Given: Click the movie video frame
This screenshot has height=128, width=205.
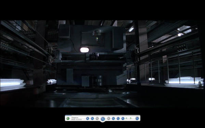Looking at the screenshot, I should click(x=102, y=64).
